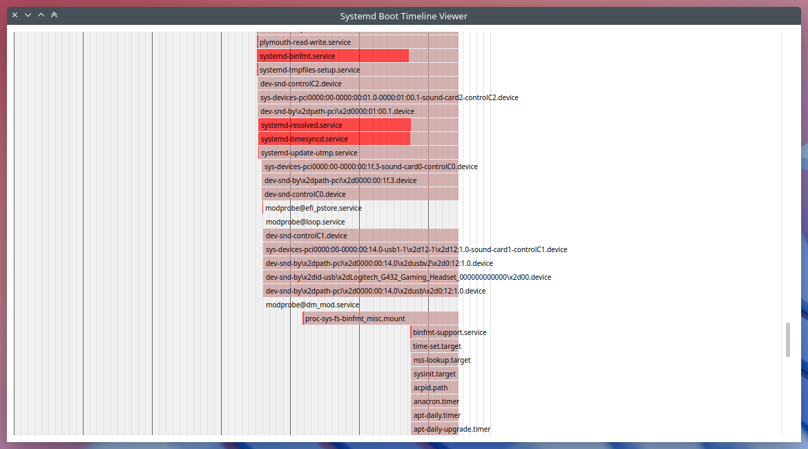Select the nss-lookup.target entry
Viewport: 808px width, 449px height.
435,360
